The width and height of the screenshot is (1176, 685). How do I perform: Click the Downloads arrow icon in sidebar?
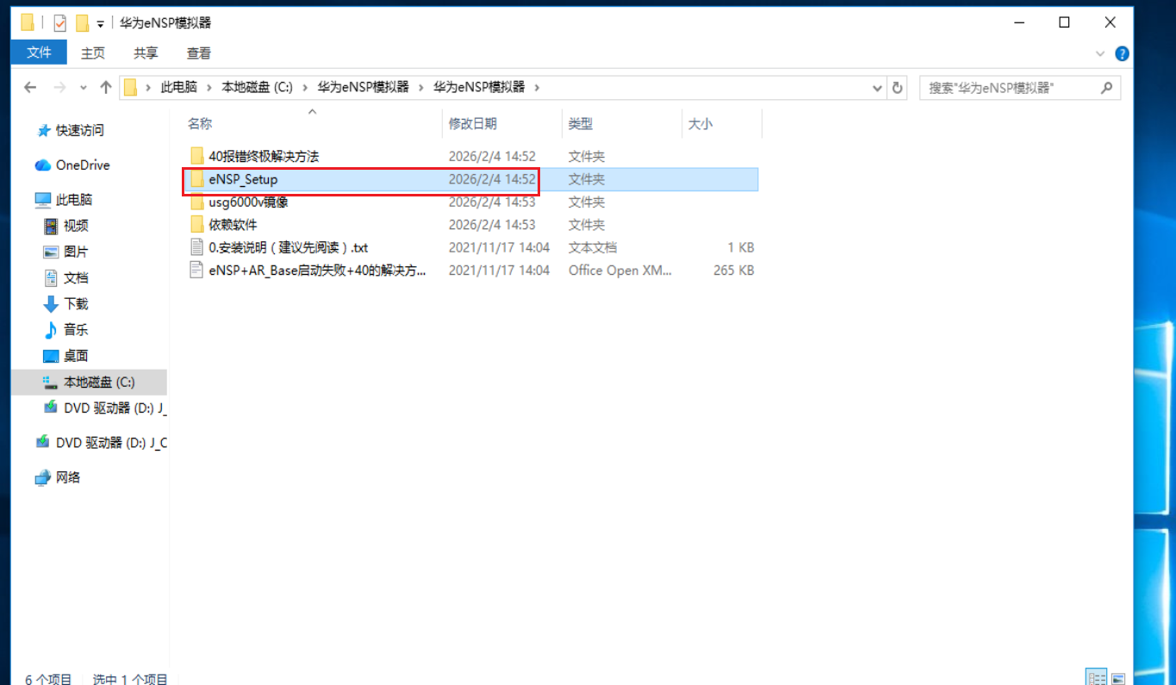point(51,303)
